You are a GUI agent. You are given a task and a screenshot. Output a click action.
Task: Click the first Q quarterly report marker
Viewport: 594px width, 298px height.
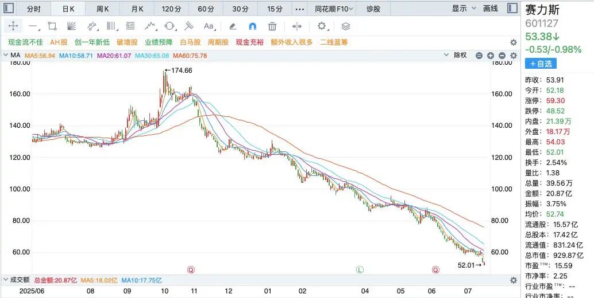click(191, 270)
